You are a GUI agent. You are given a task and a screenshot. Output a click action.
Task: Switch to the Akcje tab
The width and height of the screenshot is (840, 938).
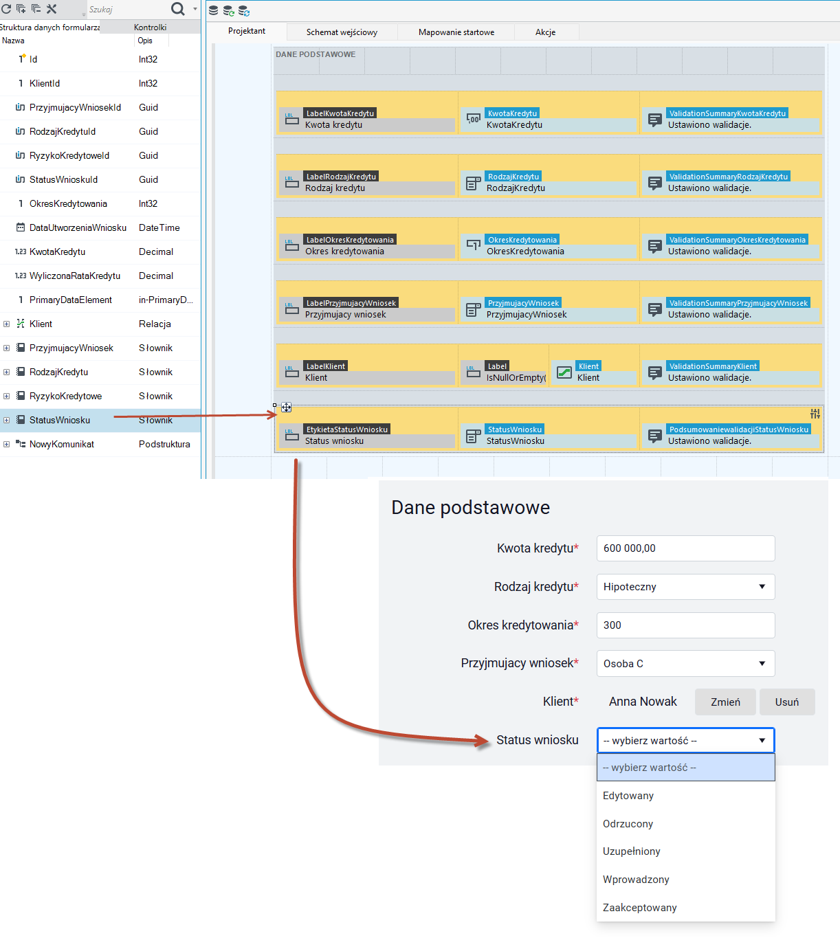tap(546, 32)
